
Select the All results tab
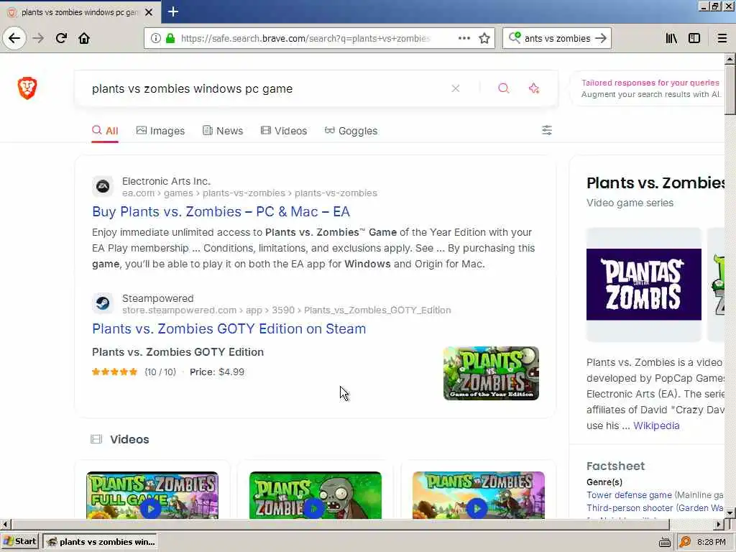[x=105, y=131]
